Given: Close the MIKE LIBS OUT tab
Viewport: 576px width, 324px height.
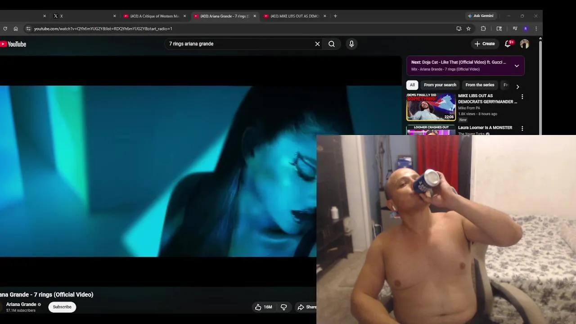Looking at the screenshot, I should [325, 16].
